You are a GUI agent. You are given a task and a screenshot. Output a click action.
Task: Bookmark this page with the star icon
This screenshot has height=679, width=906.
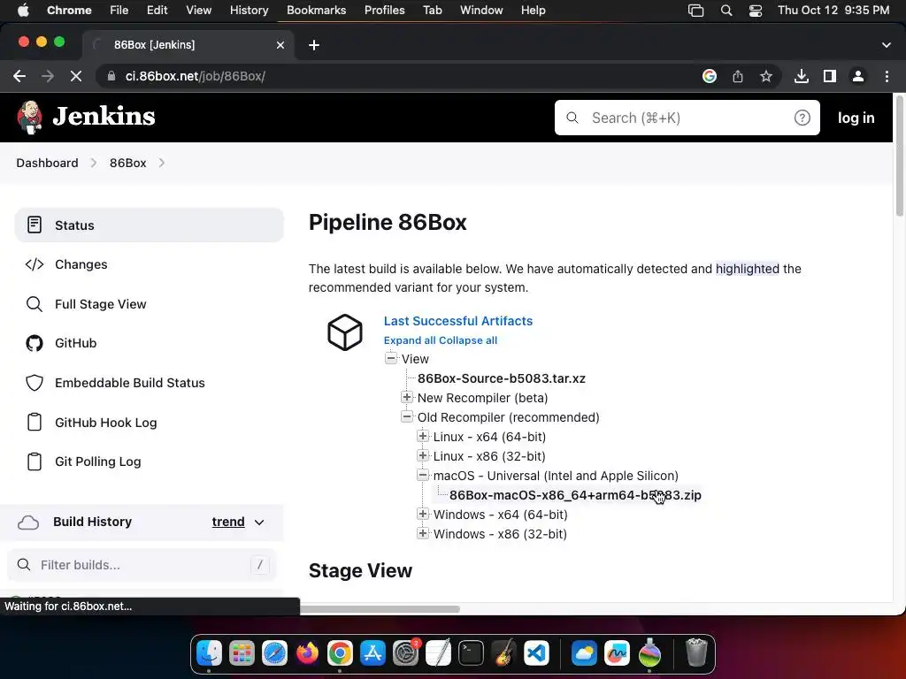pos(766,76)
